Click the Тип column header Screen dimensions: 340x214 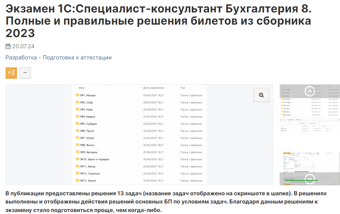click(x=183, y=88)
